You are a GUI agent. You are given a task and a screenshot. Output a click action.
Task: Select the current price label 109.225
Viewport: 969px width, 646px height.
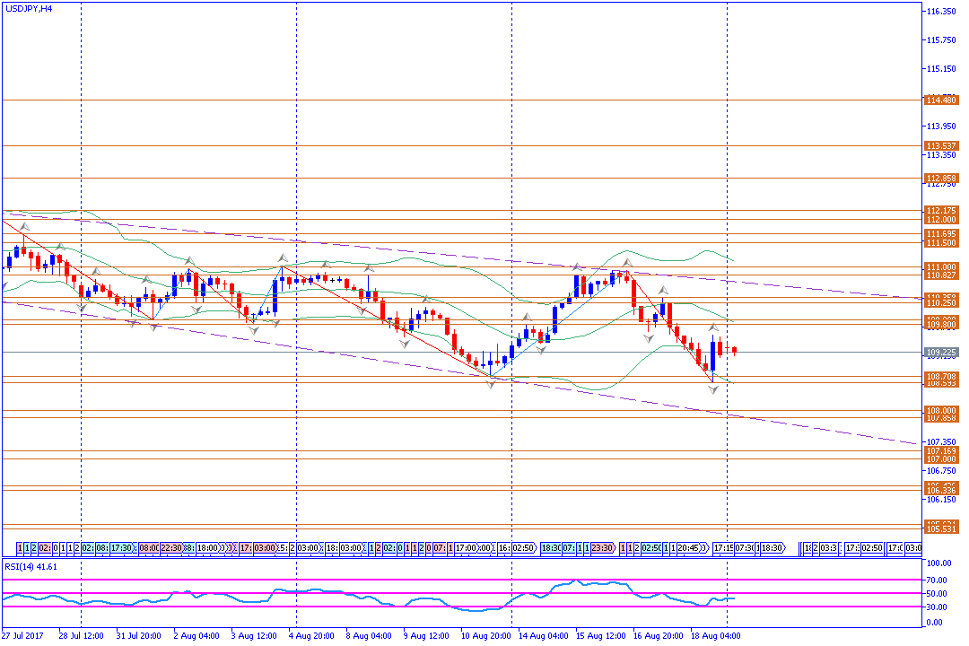point(941,353)
